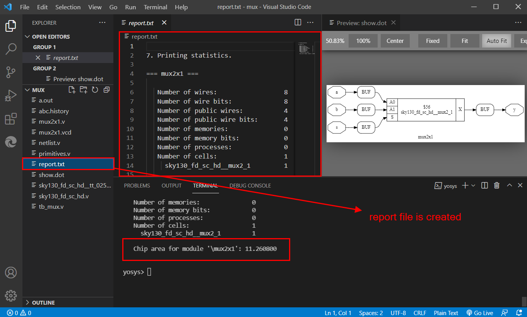Refresh the Explorer file tree
This screenshot has width=527, height=317.
[x=95, y=90]
